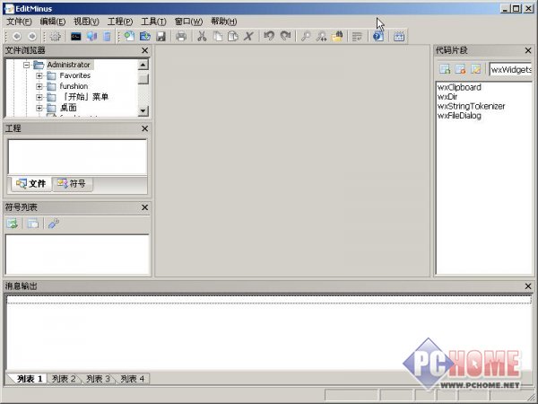538x404 pixels.
Task: Click first icon in 代码片段 toolbar
Action: 445,69
